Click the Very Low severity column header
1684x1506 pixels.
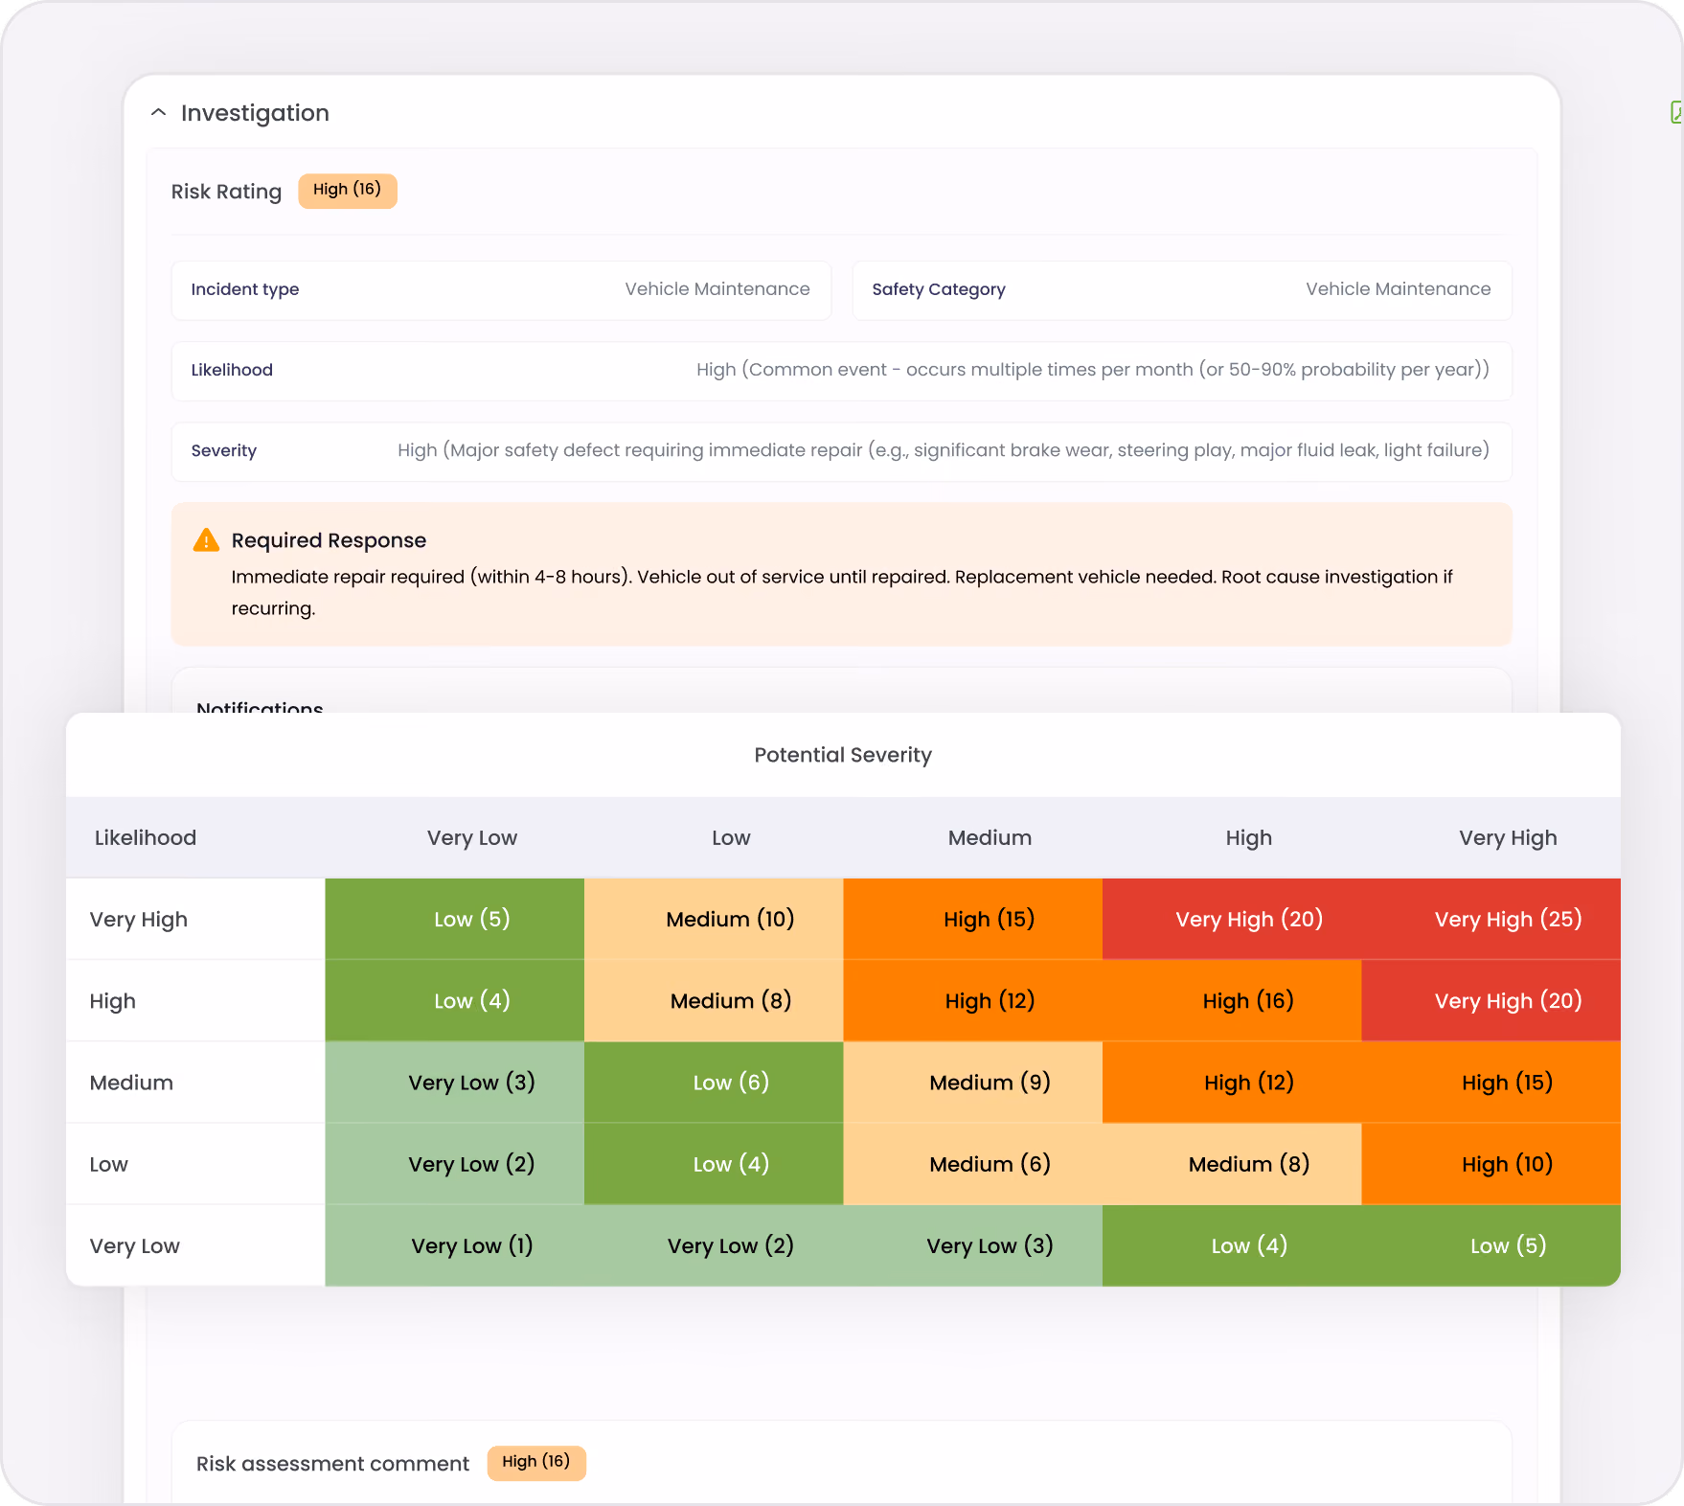472,837
